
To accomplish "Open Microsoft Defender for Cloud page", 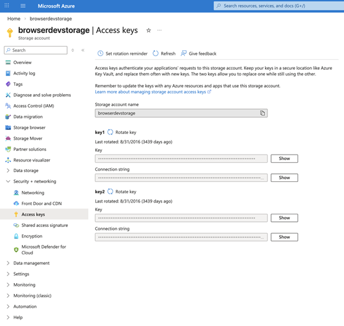I will (x=44, y=249).
